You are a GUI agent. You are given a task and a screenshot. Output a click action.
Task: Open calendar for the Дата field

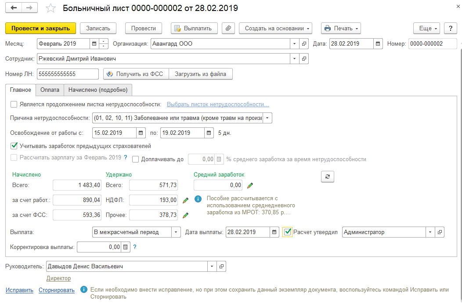378,43
